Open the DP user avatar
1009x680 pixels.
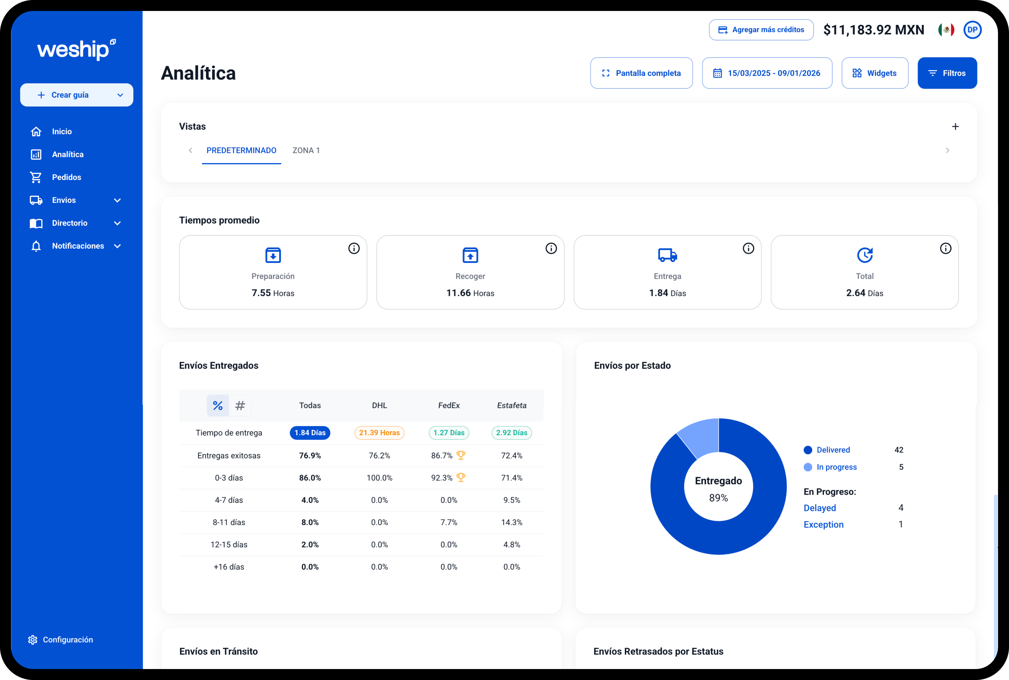click(973, 30)
